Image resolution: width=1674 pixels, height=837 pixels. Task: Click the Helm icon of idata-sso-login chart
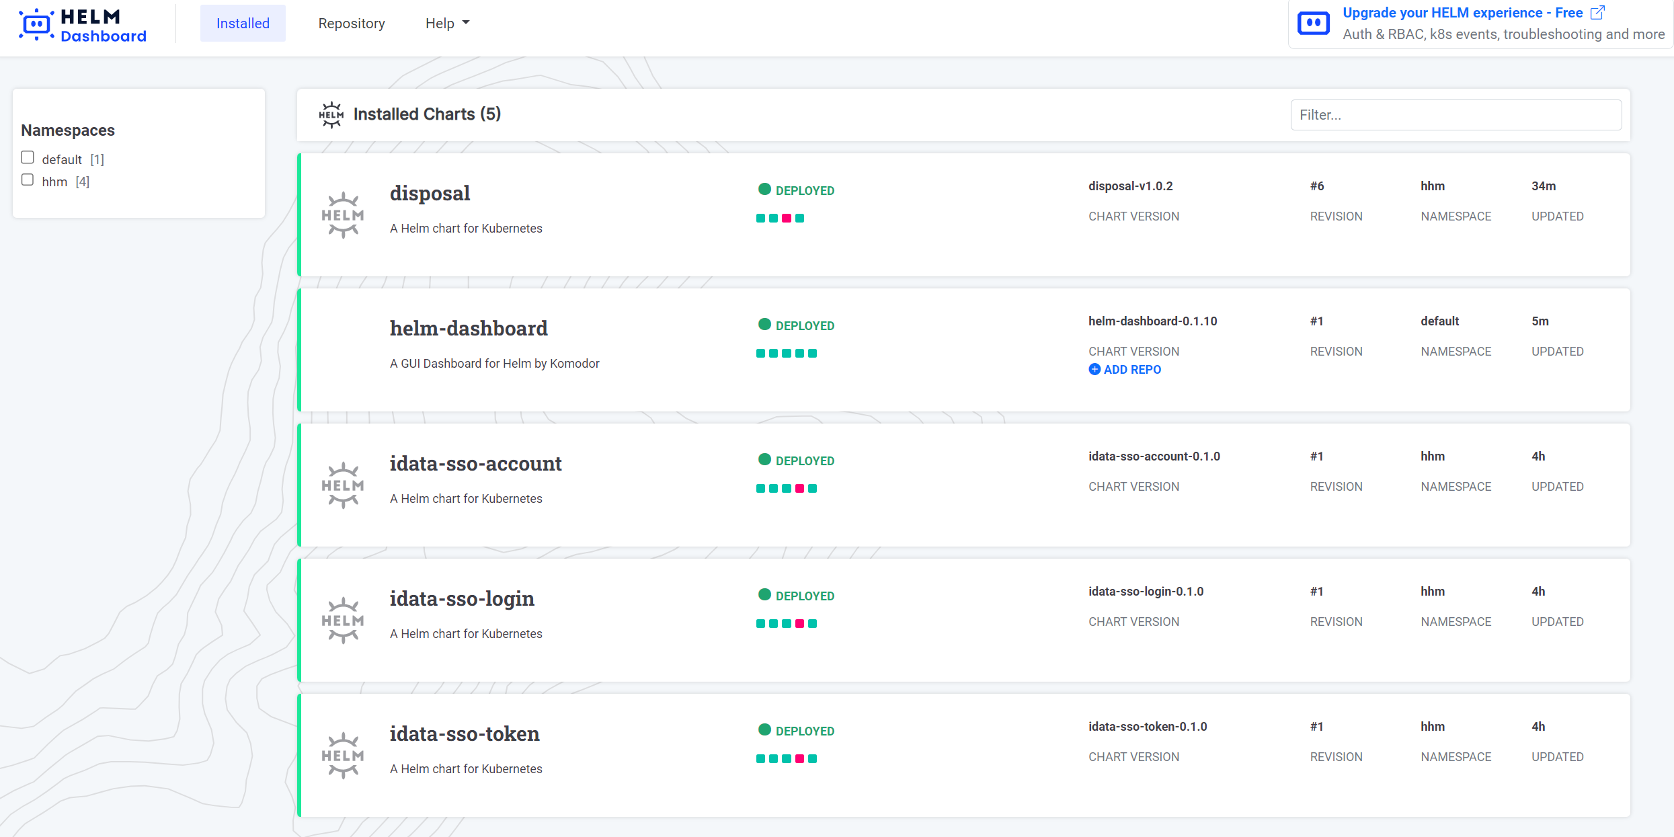343,621
